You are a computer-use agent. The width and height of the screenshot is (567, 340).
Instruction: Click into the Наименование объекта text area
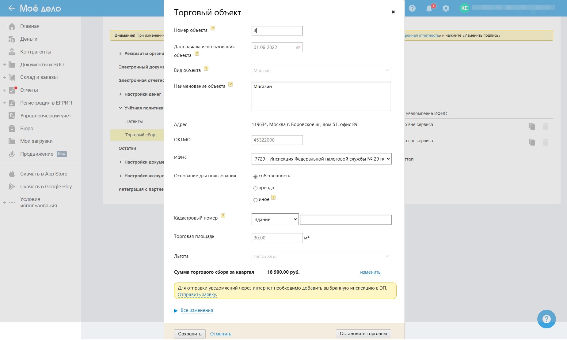tap(321, 96)
